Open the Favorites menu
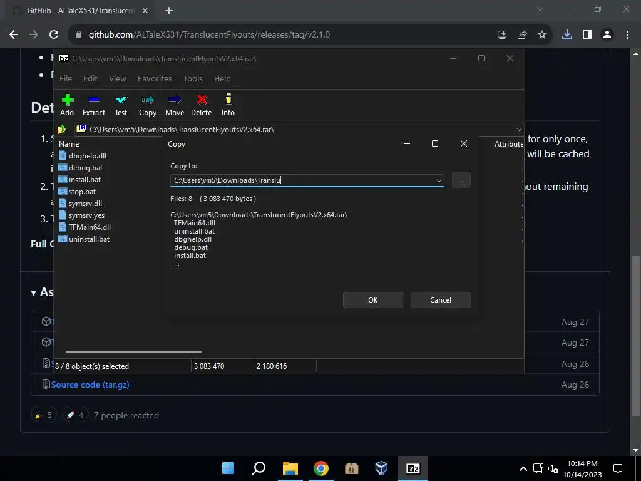The image size is (641, 481). click(x=155, y=78)
